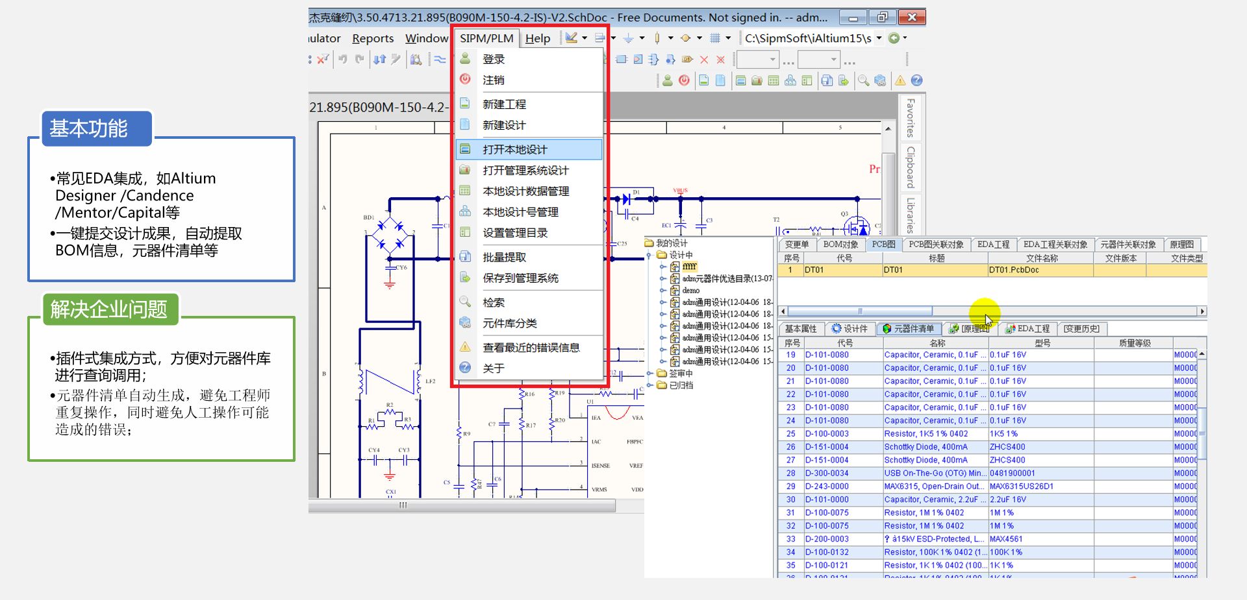Click the yellow warning triangle toolbar icon

pyautogui.click(x=900, y=80)
